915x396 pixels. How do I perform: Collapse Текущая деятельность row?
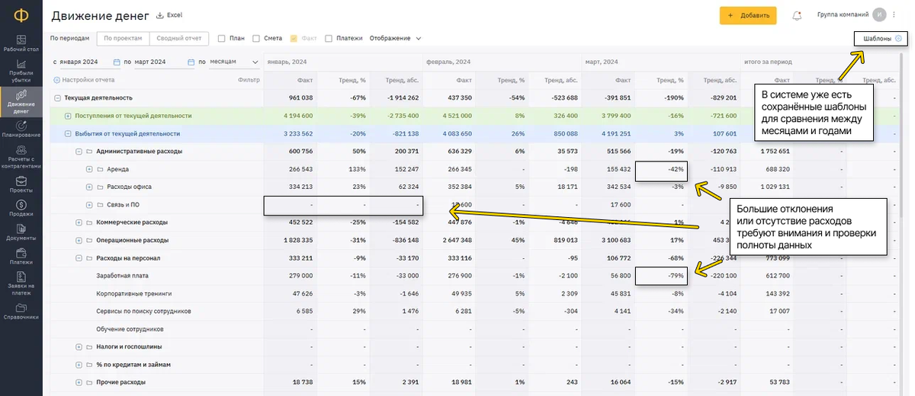(56, 97)
